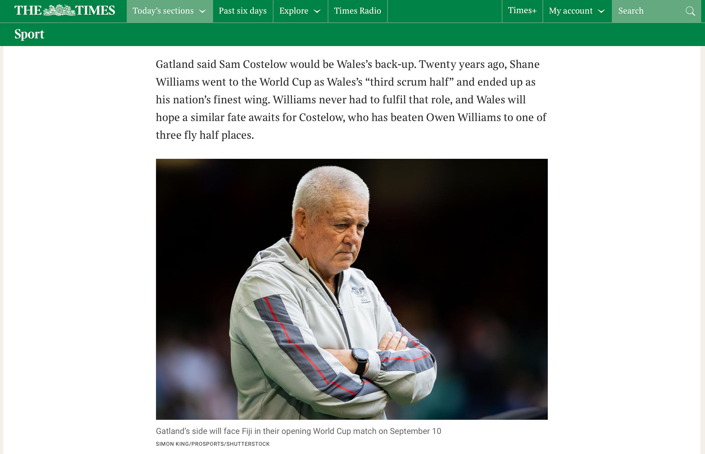Click the image caption about Fiji match

[299, 431]
